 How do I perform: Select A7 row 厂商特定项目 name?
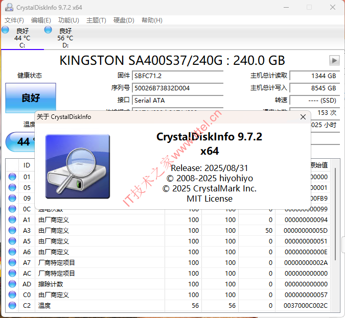56,263
